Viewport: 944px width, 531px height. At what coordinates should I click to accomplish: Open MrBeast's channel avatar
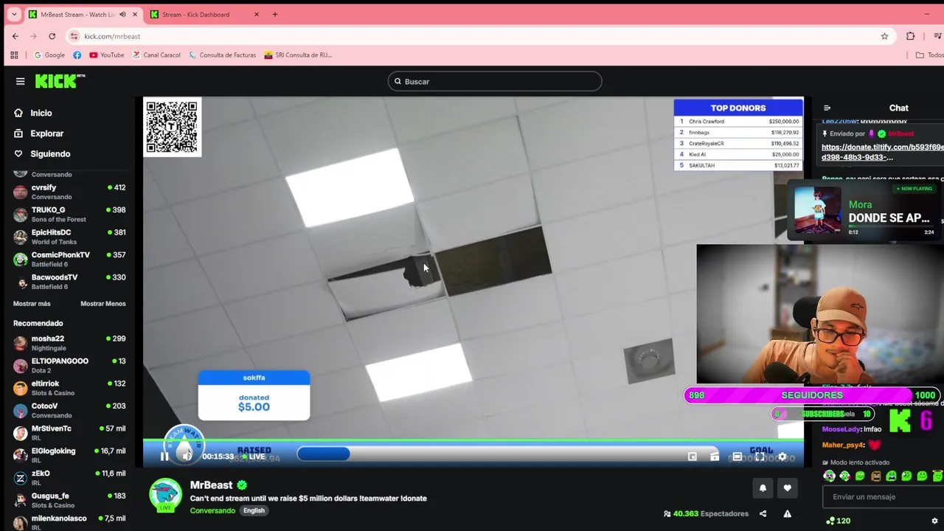[x=166, y=495]
